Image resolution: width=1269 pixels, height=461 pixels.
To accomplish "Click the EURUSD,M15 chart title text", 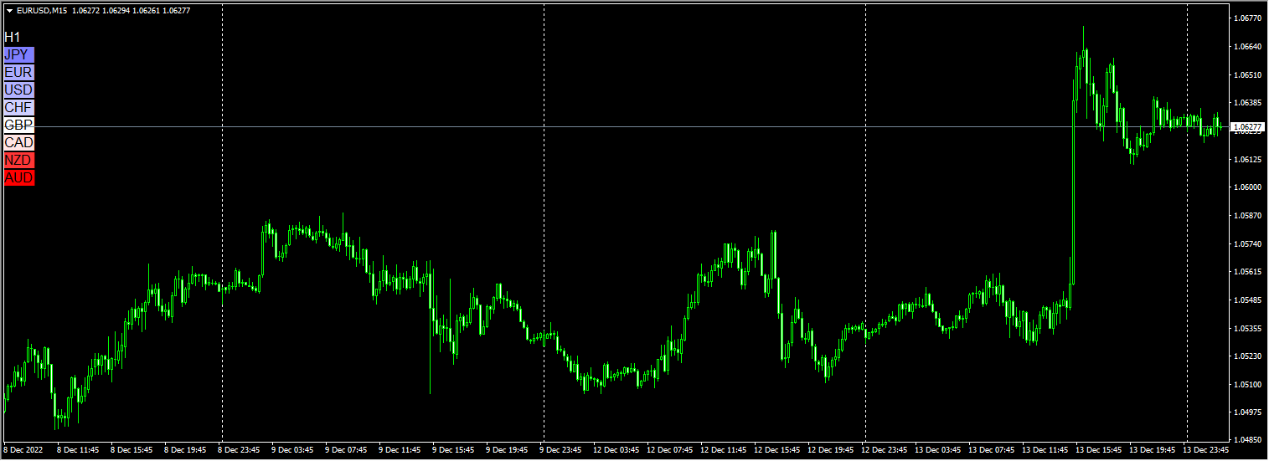I will coord(42,10).
